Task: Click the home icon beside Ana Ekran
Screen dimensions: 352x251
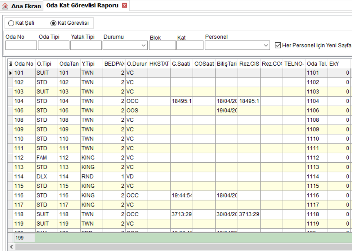Action: [5, 6]
